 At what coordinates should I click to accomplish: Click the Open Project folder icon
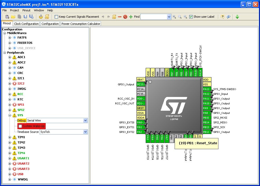coord(13,17)
